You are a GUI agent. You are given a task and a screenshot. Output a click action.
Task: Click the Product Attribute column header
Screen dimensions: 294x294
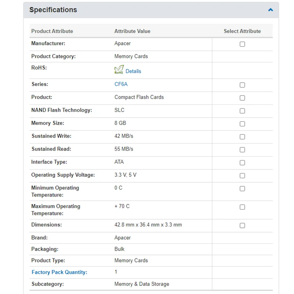click(x=52, y=31)
